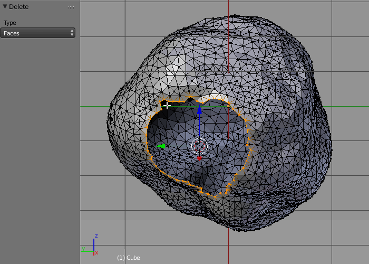Screen dimensions: 369x264
Task: Click the XYZ axis orientation indicator
Action: pos(90,245)
